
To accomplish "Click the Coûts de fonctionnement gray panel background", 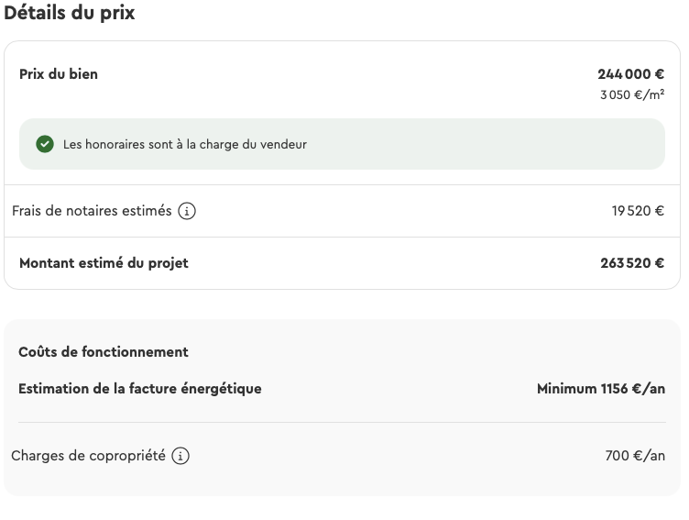I will point(342,408).
